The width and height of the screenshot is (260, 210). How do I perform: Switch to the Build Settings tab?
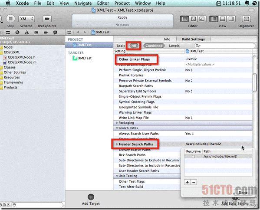193,39
